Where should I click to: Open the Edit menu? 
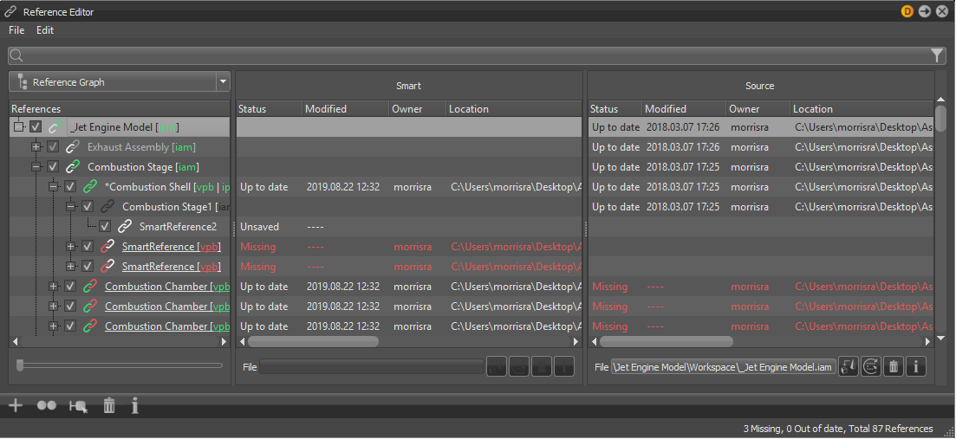click(45, 29)
